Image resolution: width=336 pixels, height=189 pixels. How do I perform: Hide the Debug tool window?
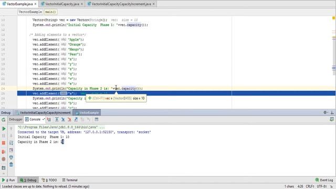tap(332, 112)
